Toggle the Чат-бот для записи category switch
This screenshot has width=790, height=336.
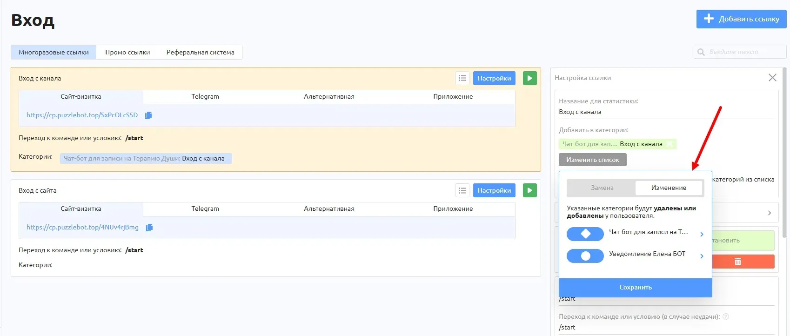click(585, 234)
